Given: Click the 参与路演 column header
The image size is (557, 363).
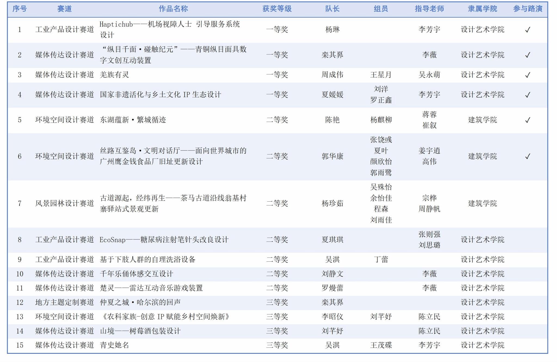Looking at the screenshot, I should click(528, 9).
